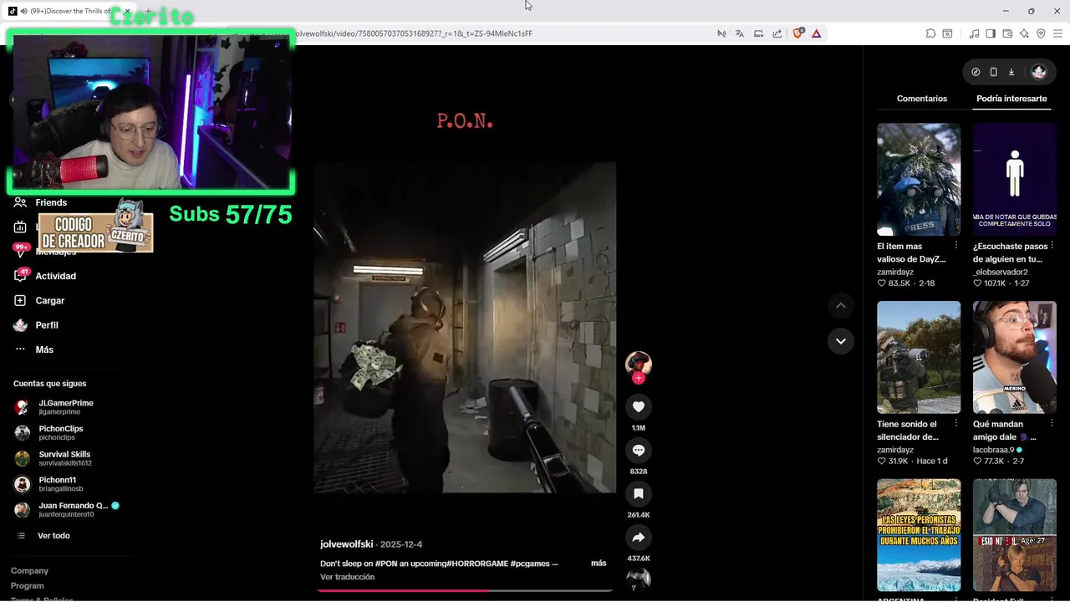Screen dimensions: 1070x602
Task: Switch to the Comentarios tab
Action: 922,99
